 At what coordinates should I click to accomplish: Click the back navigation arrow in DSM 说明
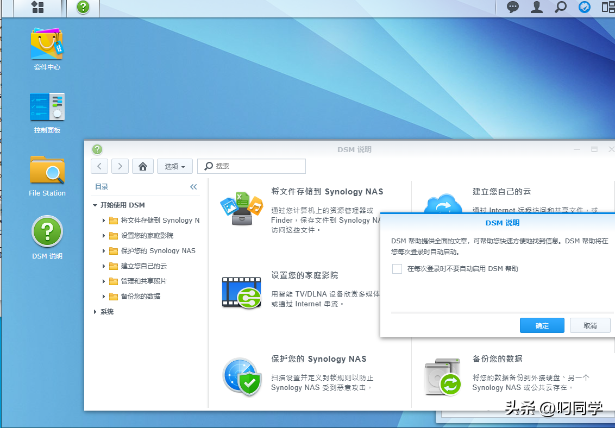(99, 166)
